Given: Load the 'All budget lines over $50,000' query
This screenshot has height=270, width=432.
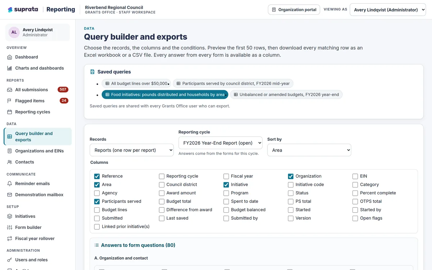Looking at the screenshot, I should [136, 84].
